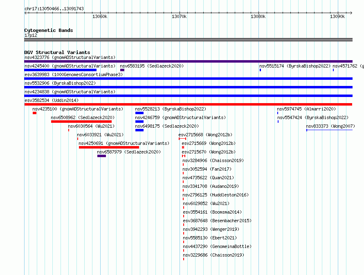The height and width of the screenshot is (275, 364).
Task: Click the red bar under nsv4250691
Action: point(109,147)
